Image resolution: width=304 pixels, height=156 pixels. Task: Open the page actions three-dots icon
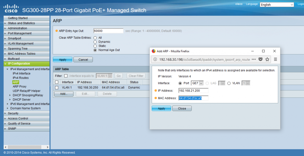[x=254, y=59]
